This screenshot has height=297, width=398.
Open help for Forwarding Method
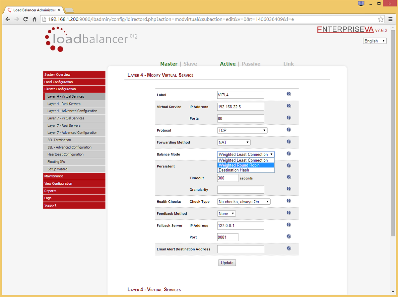(x=289, y=141)
